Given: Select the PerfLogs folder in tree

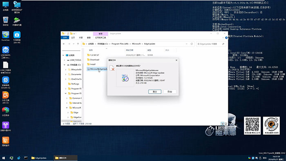Looking at the screenshot, I should tap(74, 84).
